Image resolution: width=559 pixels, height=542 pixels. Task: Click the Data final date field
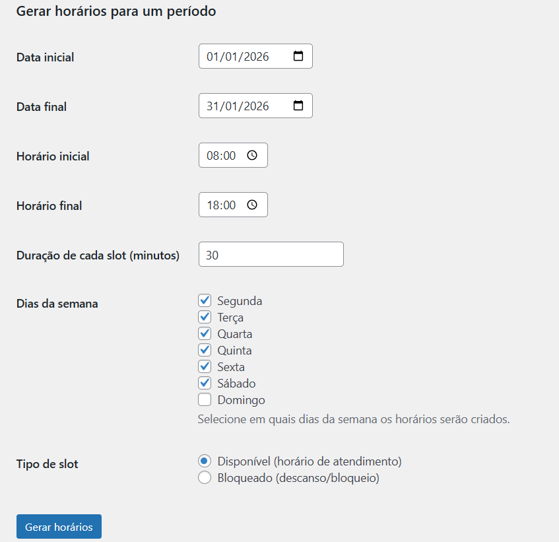[x=238, y=106]
